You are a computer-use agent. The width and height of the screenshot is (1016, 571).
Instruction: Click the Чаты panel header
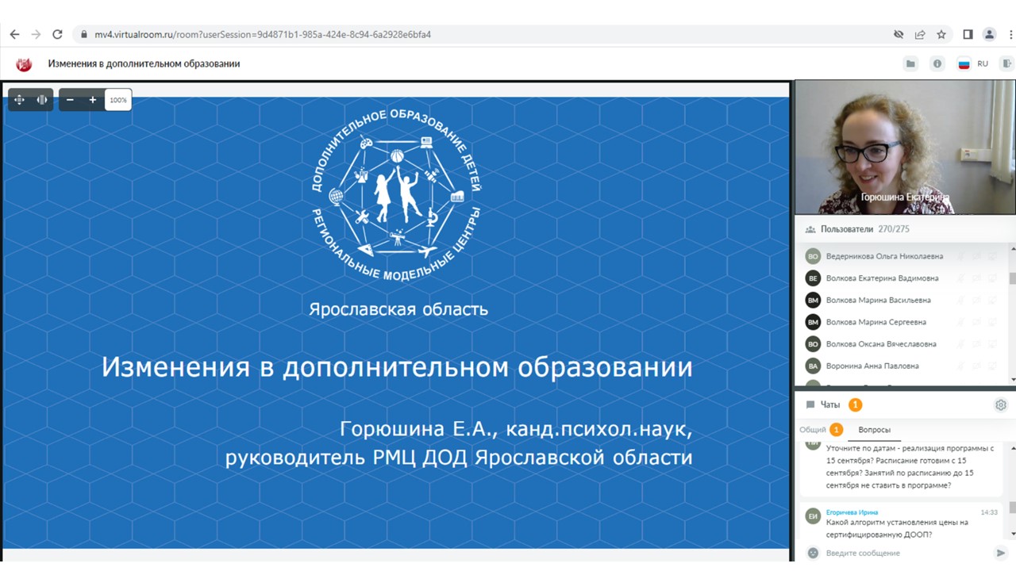[x=905, y=404]
